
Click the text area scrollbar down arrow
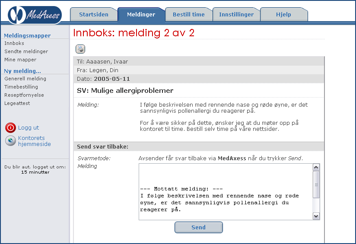point(316,216)
